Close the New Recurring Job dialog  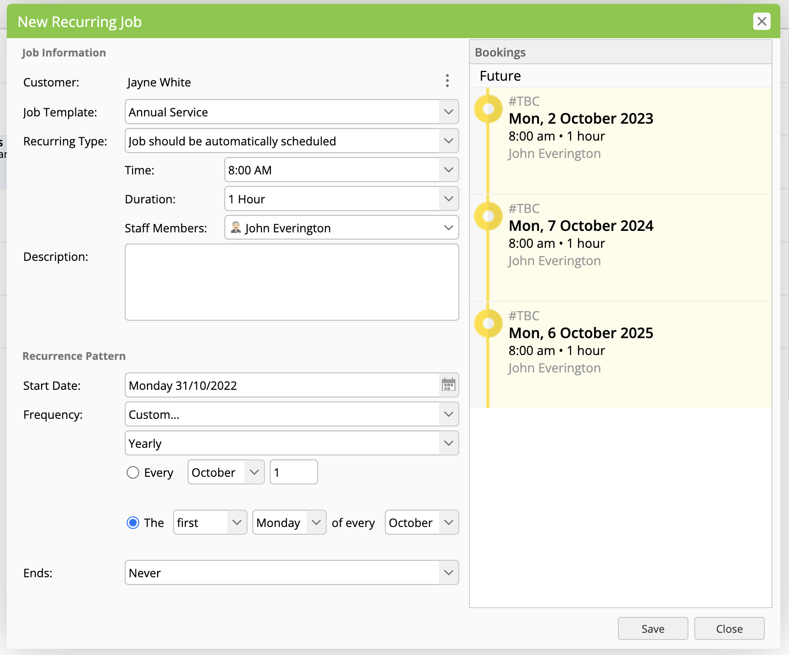[x=761, y=21]
